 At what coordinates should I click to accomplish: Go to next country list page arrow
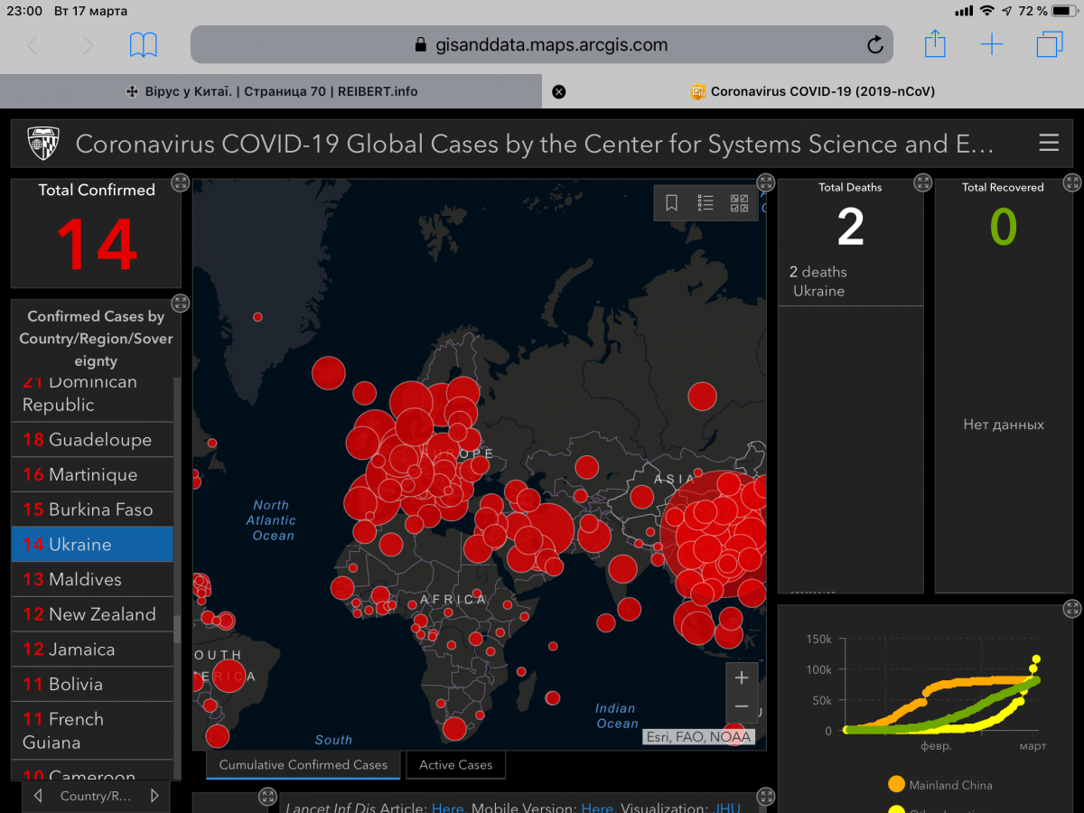click(x=154, y=796)
